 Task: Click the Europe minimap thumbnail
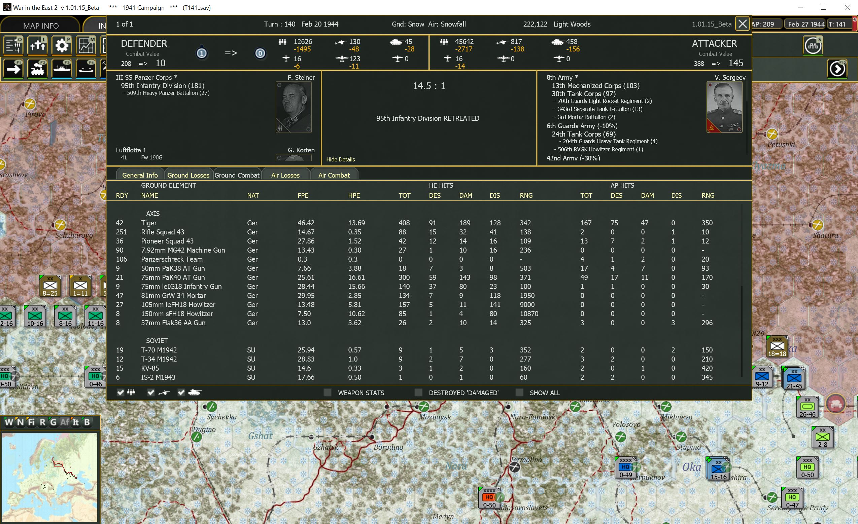click(49, 477)
